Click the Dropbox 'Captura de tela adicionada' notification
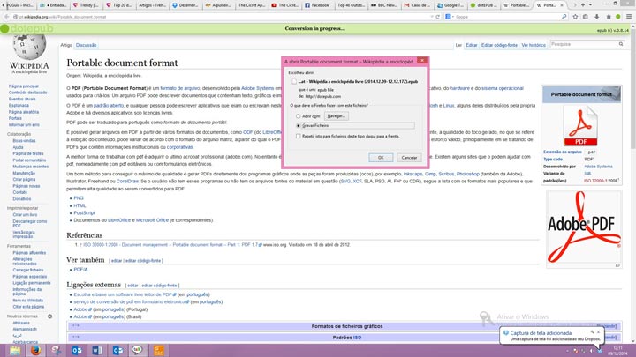 [552, 336]
